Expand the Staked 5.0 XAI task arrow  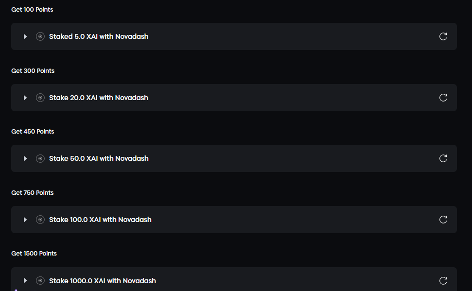pos(25,36)
